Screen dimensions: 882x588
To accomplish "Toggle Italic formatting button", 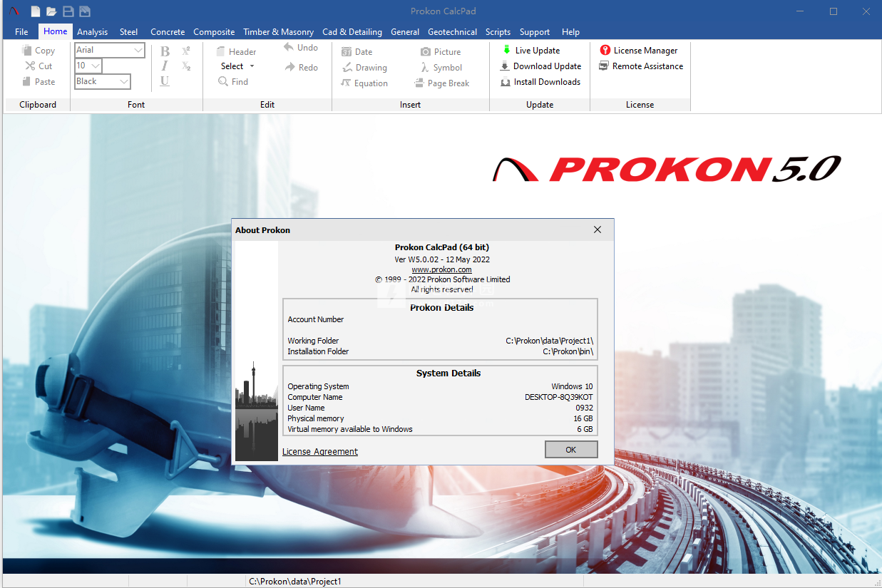I will (165, 66).
